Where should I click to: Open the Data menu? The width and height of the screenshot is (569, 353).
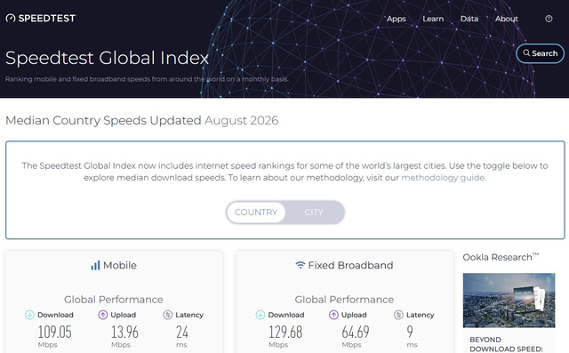click(469, 19)
